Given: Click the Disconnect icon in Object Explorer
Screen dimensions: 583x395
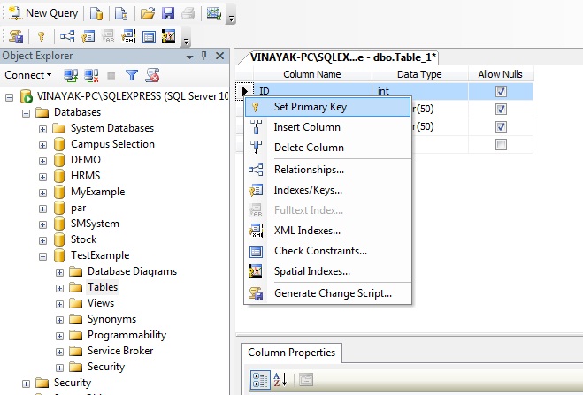Looking at the screenshot, I should pos(91,76).
